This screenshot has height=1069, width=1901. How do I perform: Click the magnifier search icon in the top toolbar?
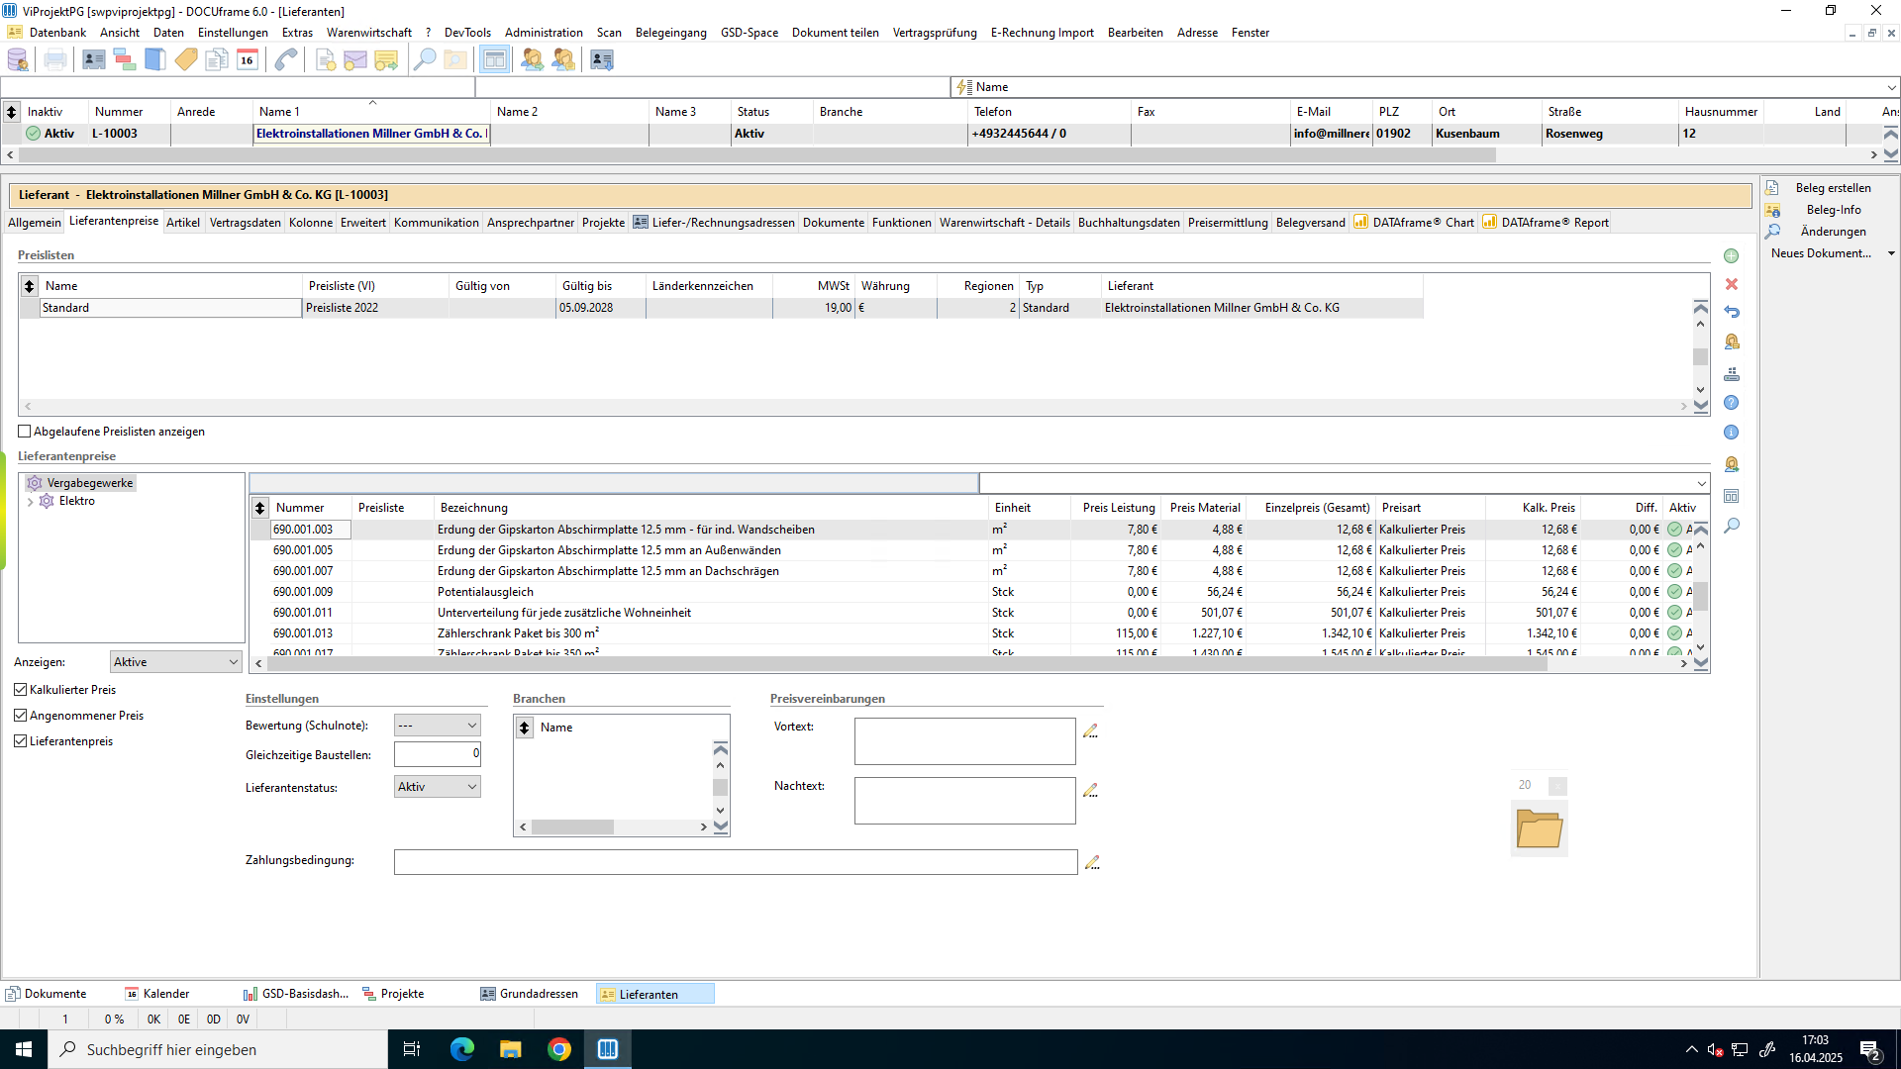coord(425,60)
